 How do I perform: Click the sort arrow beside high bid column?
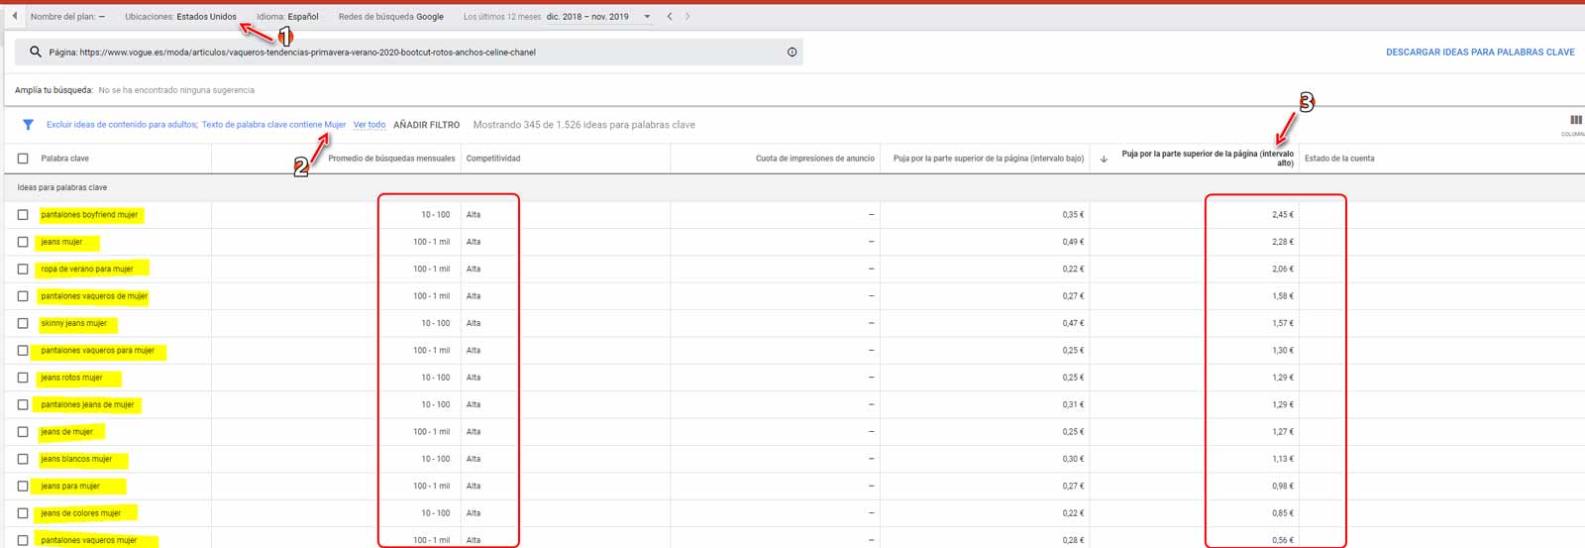(1104, 159)
